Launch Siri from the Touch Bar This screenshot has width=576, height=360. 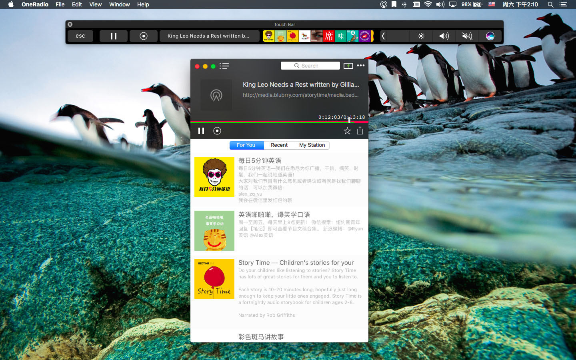coord(490,36)
